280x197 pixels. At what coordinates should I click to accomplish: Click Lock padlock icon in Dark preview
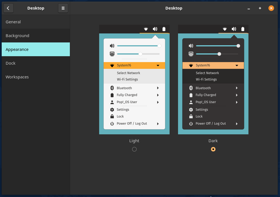click(x=191, y=116)
